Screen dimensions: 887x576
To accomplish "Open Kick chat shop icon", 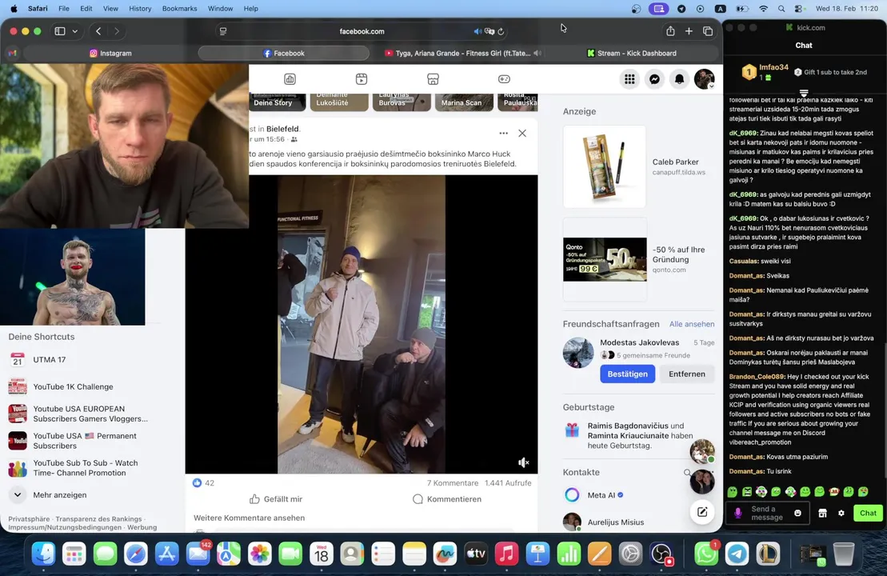I will tap(822, 513).
